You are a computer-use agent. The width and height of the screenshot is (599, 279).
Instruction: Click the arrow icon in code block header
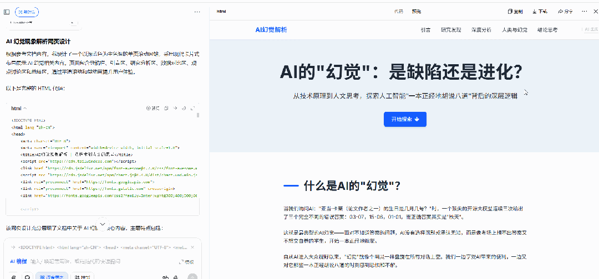tap(175, 108)
